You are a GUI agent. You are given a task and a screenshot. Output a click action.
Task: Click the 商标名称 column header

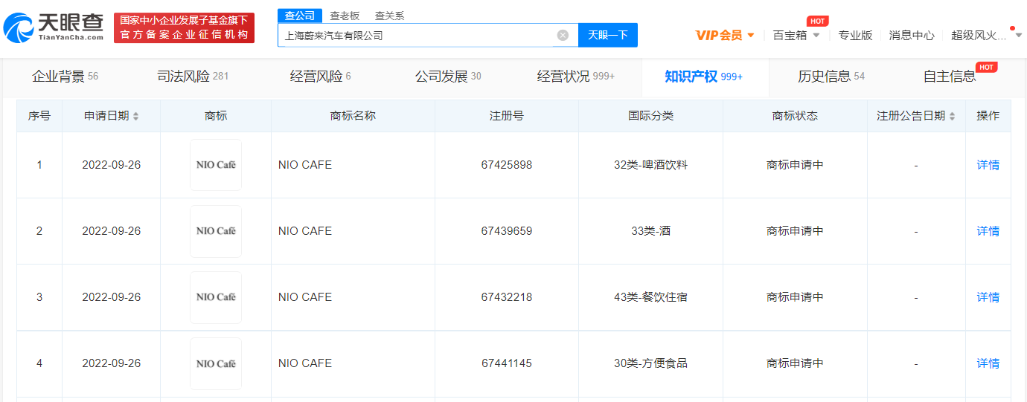(x=353, y=116)
